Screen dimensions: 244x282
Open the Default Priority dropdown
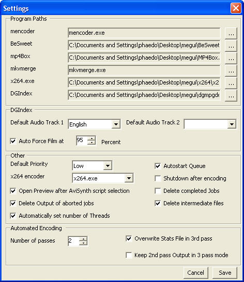[108, 165]
